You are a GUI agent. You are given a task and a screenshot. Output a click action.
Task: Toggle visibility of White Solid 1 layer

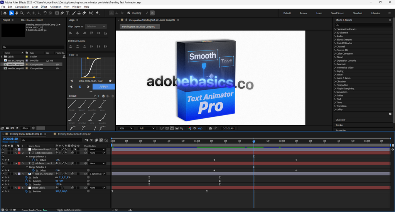pos(3,188)
